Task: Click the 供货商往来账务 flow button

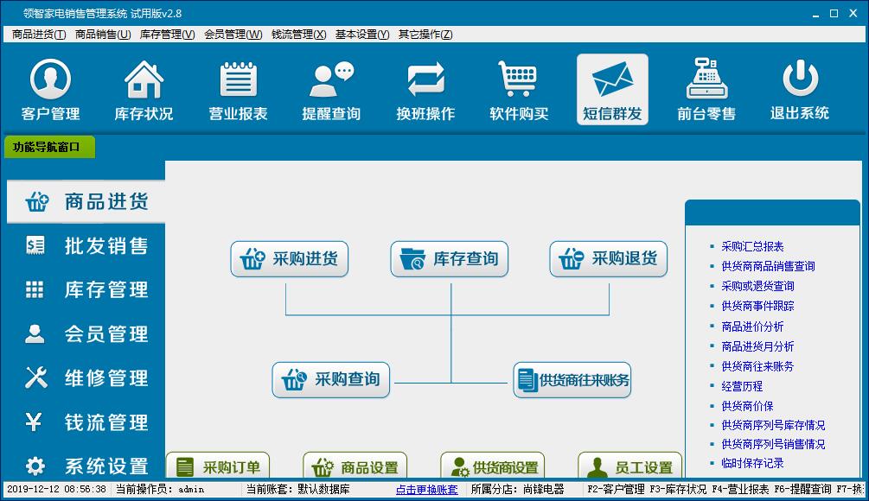Action: click(572, 380)
